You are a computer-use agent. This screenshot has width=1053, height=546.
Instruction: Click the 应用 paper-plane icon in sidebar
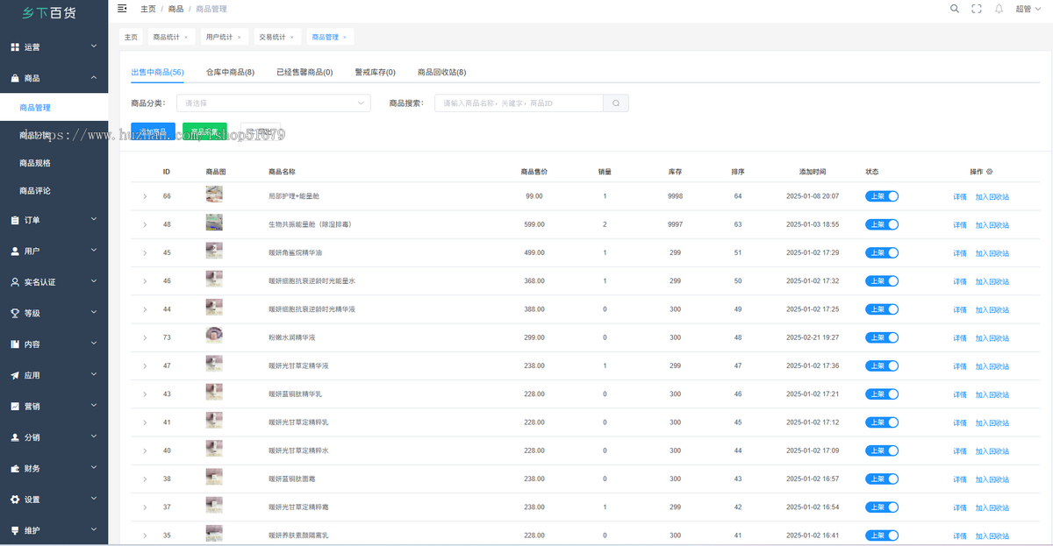click(15, 375)
